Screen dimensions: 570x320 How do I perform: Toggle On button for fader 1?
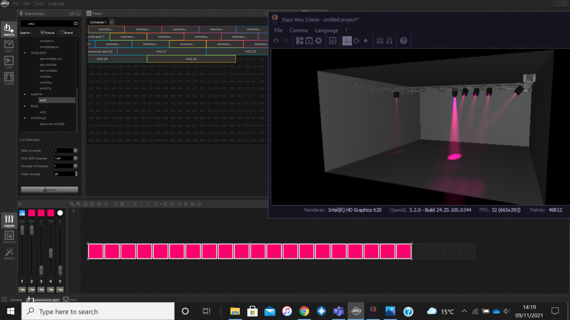(22, 289)
